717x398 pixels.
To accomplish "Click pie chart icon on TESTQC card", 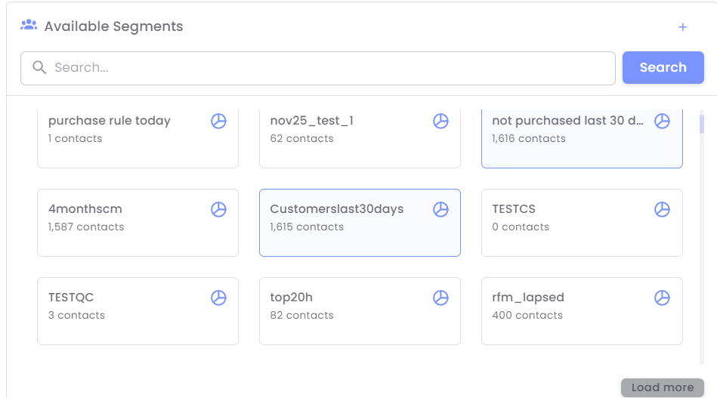I will pos(218,298).
